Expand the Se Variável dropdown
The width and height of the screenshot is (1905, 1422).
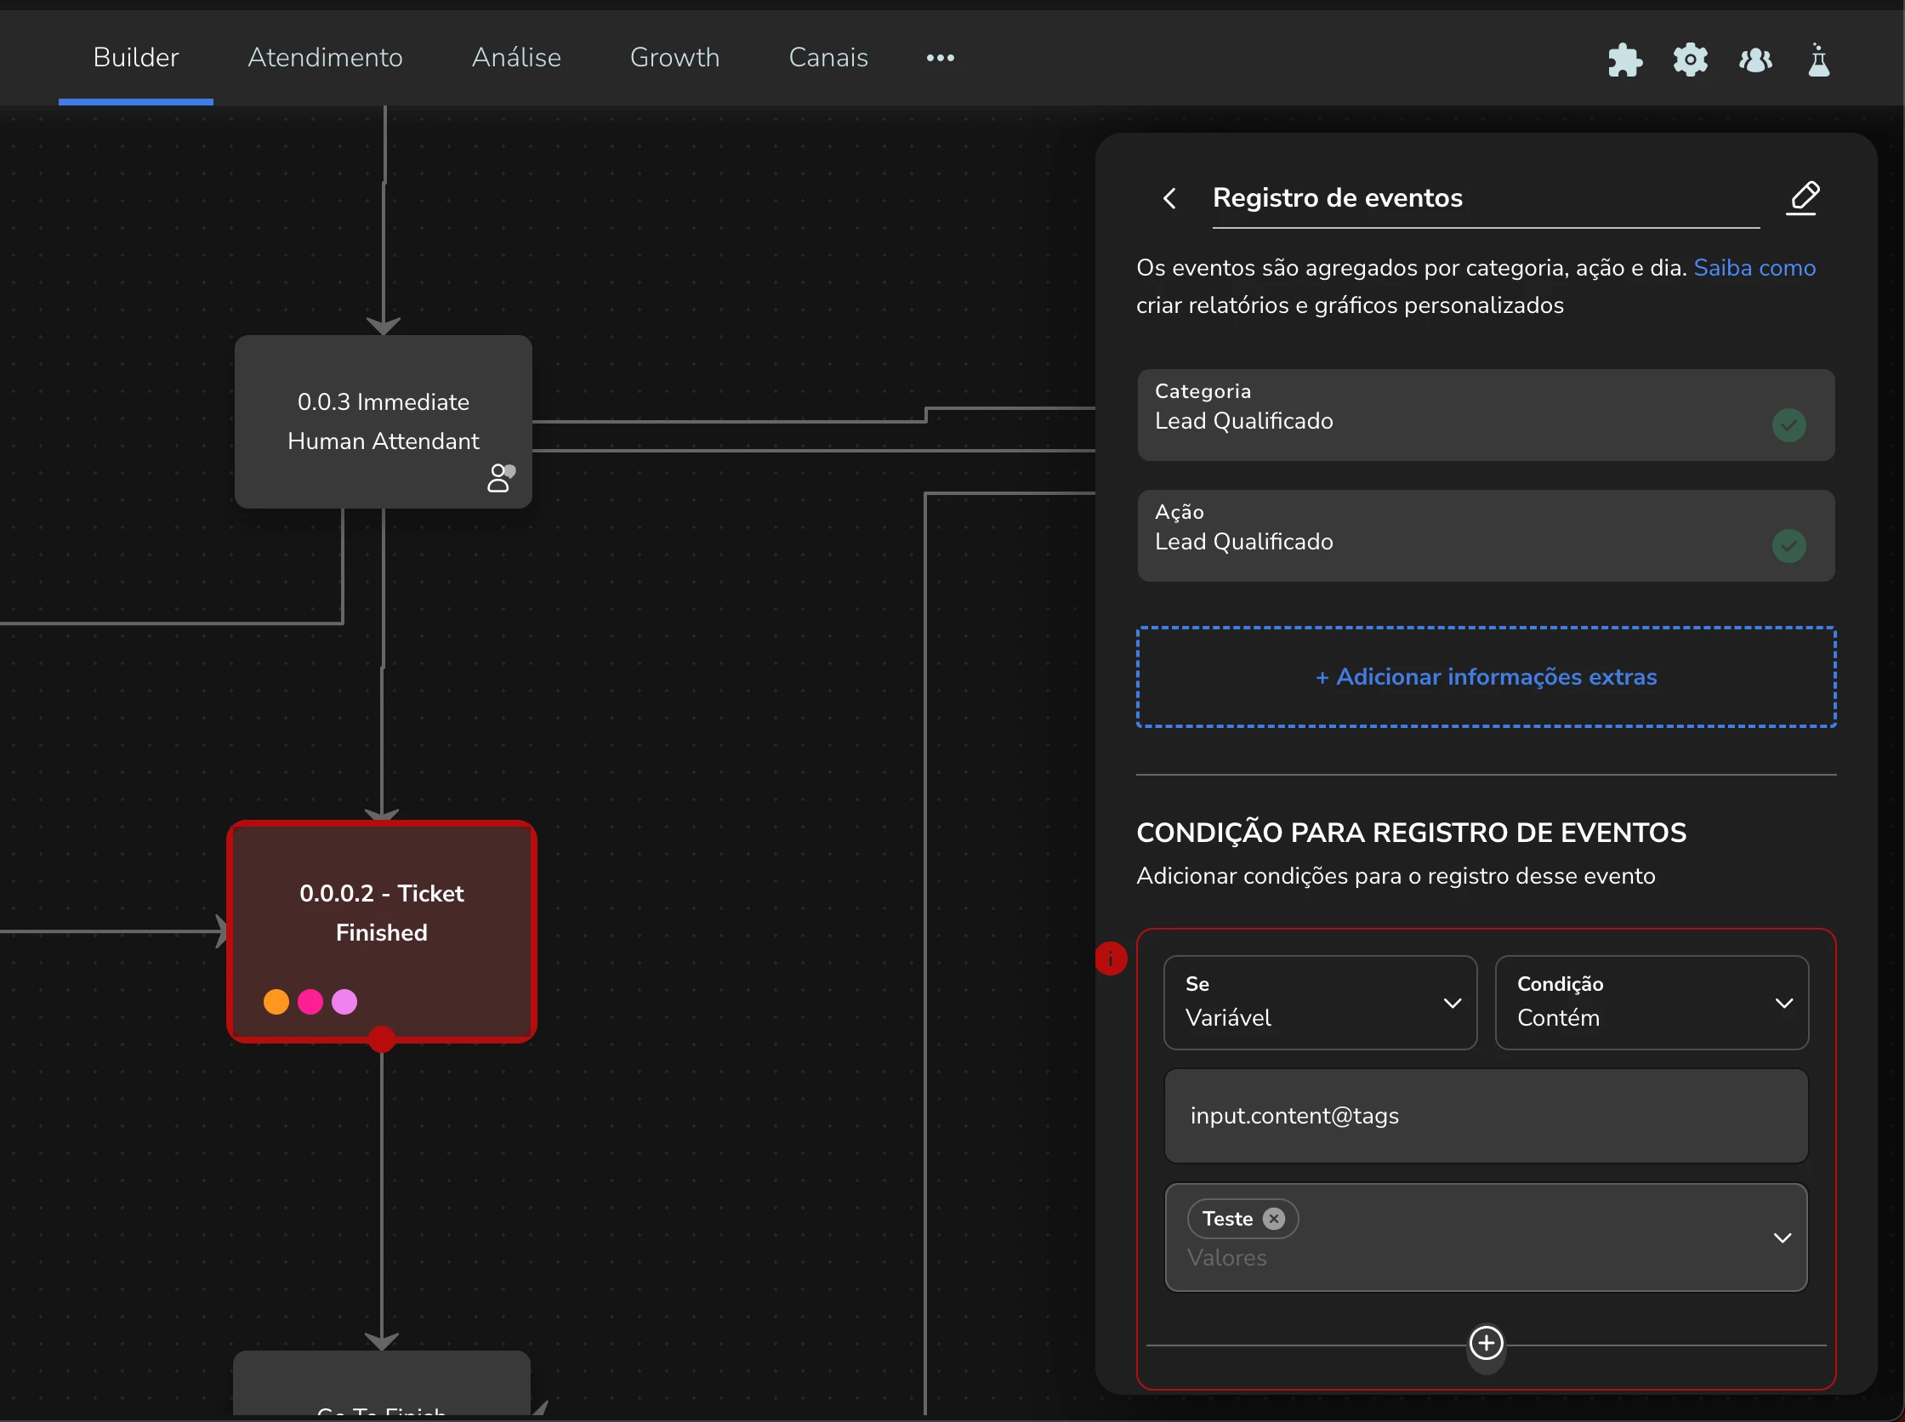click(x=1320, y=1002)
